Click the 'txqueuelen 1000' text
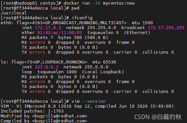This screenshot has height=123, width=187. click(x=57, y=72)
